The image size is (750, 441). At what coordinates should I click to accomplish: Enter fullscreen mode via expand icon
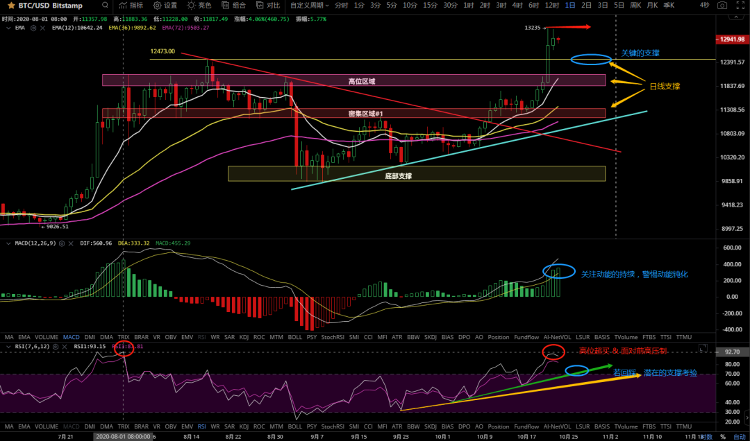click(x=740, y=5)
